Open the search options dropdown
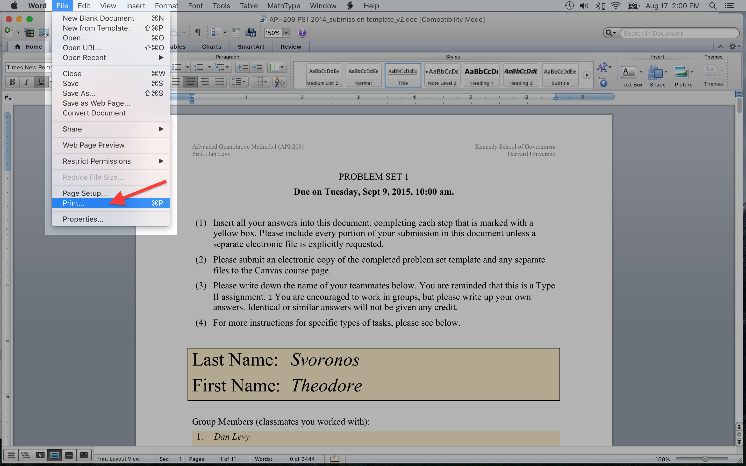 click(x=611, y=33)
